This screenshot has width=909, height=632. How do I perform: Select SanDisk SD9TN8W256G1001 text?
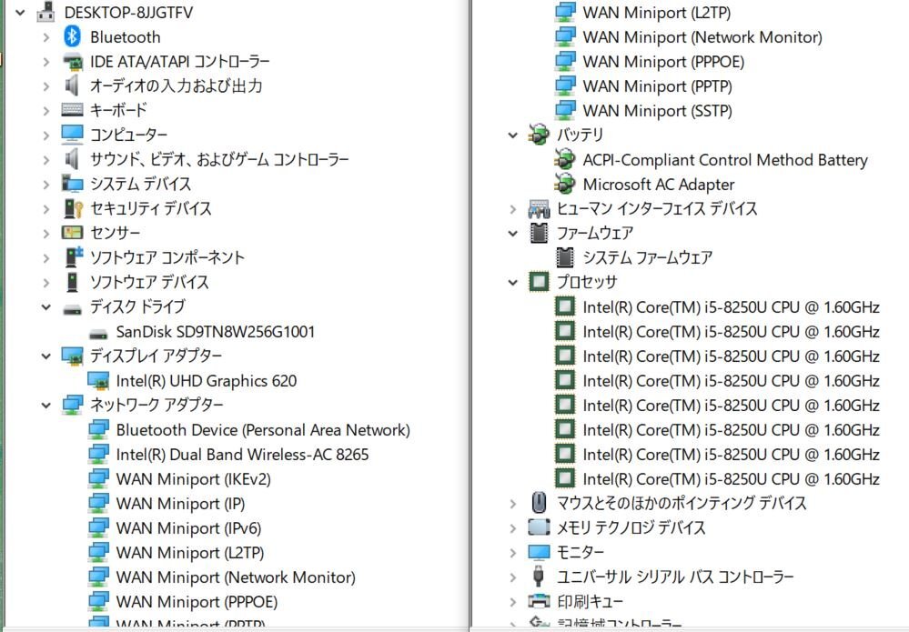pyautogui.click(x=216, y=332)
